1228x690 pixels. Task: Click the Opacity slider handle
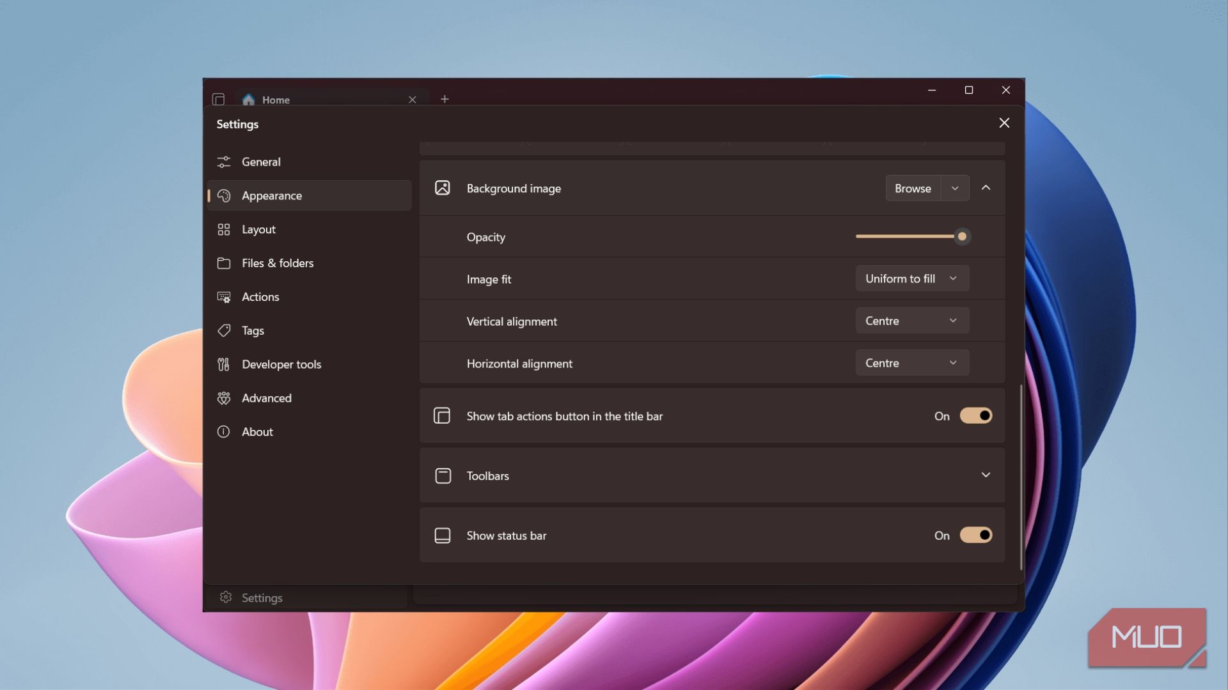click(962, 236)
